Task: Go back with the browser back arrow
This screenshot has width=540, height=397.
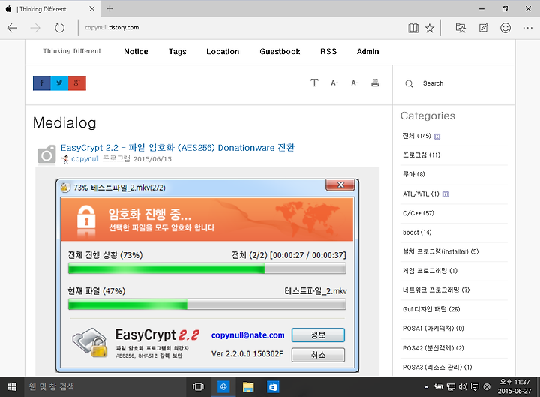Action: coord(13,28)
